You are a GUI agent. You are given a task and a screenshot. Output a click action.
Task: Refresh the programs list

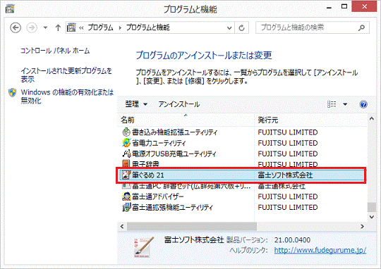click(x=241, y=28)
